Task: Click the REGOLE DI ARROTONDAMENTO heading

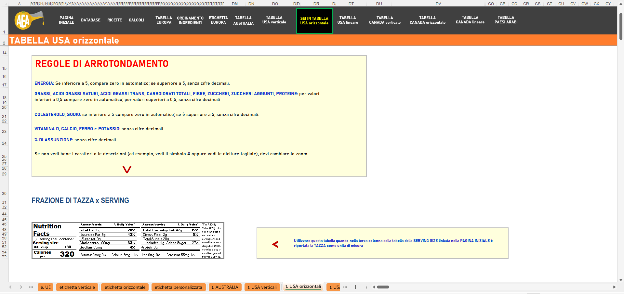Action: coord(102,64)
